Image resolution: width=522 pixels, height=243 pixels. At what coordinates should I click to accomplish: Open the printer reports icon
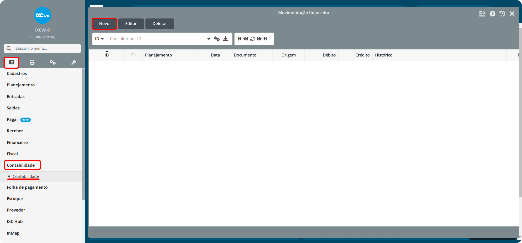[32, 62]
